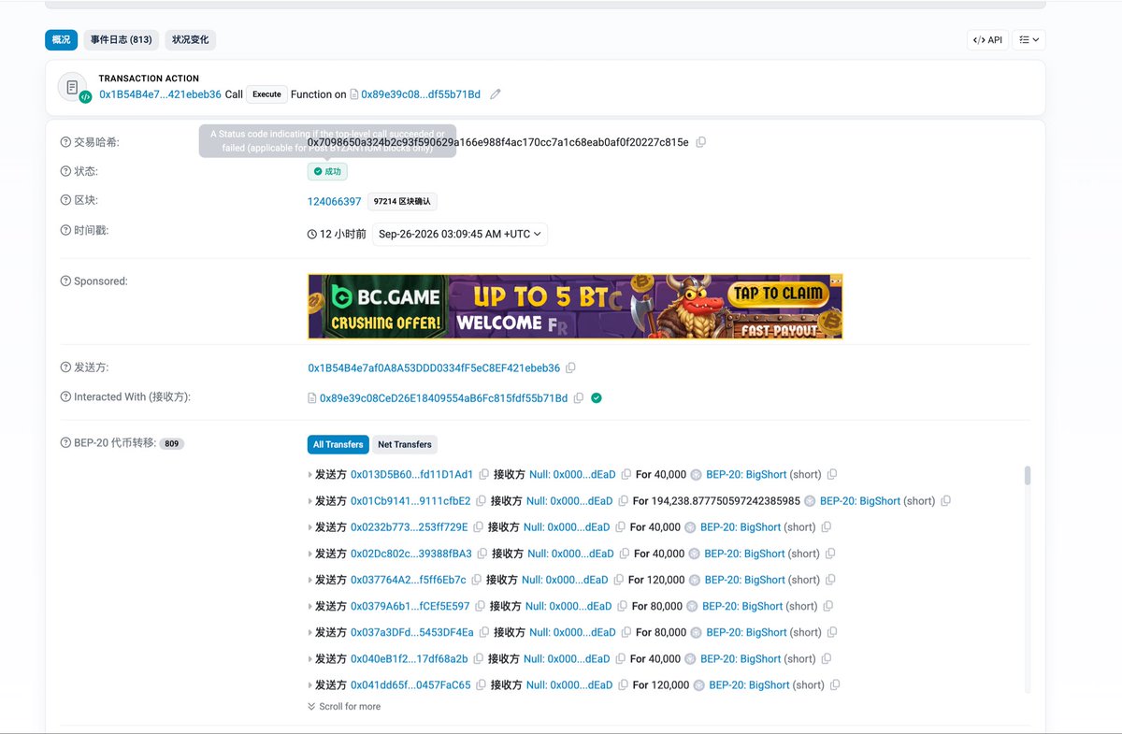
Task: Copy sender address 0x037764A2...f5ff6Eb7c
Action: click(x=476, y=580)
